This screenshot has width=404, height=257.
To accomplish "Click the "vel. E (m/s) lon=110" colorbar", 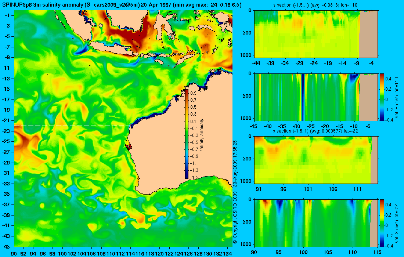I will click(x=382, y=97).
